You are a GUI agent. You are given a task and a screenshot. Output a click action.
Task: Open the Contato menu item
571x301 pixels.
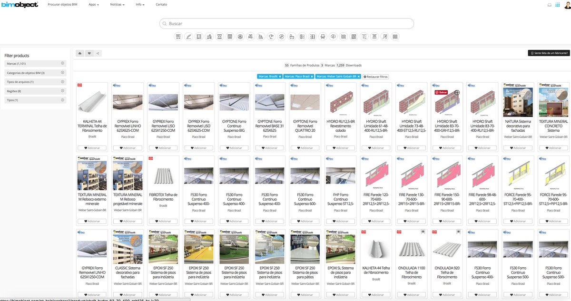(x=161, y=4)
